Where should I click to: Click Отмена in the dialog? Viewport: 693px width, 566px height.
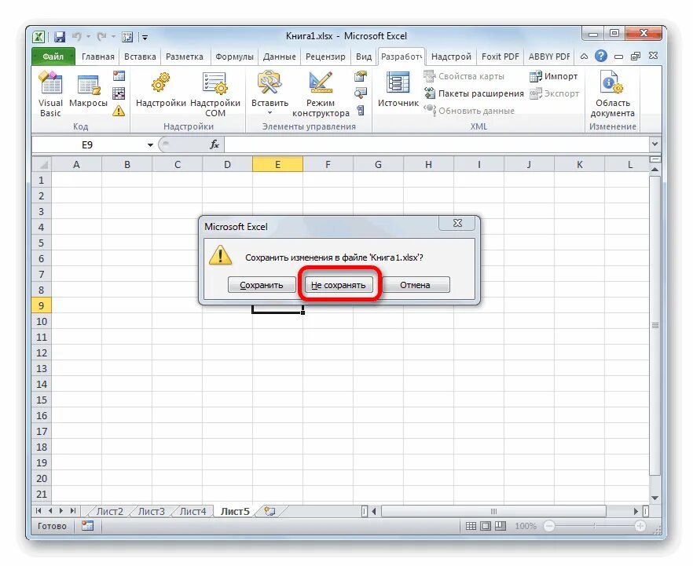pyautogui.click(x=415, y=285)
